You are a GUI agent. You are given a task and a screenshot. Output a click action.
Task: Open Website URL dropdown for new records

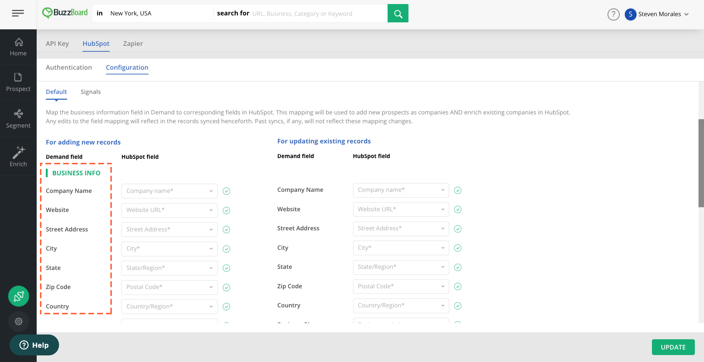point(169,210)
